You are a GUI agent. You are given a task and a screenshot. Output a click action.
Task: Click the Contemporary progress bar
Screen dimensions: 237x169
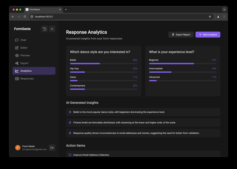point(104,89)
